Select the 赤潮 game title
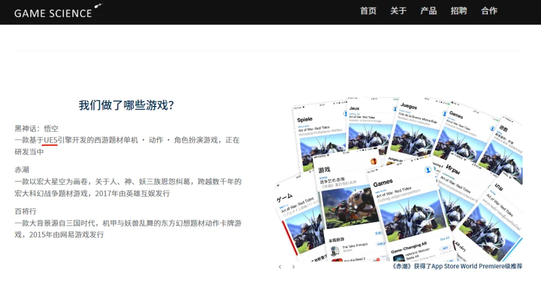Image resolution: width=541 pixels, height=294 pixels. point(22,169)
